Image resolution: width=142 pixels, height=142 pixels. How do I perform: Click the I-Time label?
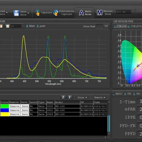click(x=128, y=102)
